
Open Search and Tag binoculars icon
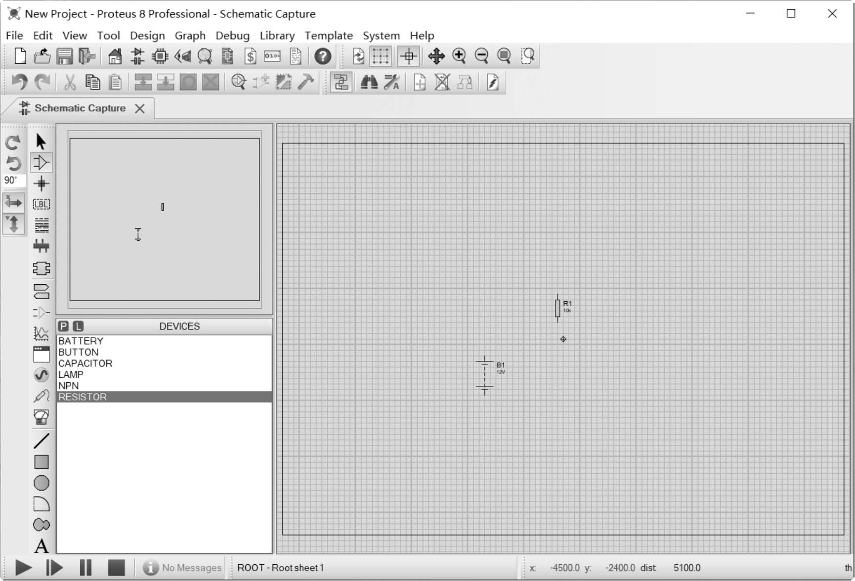(369, 82)
